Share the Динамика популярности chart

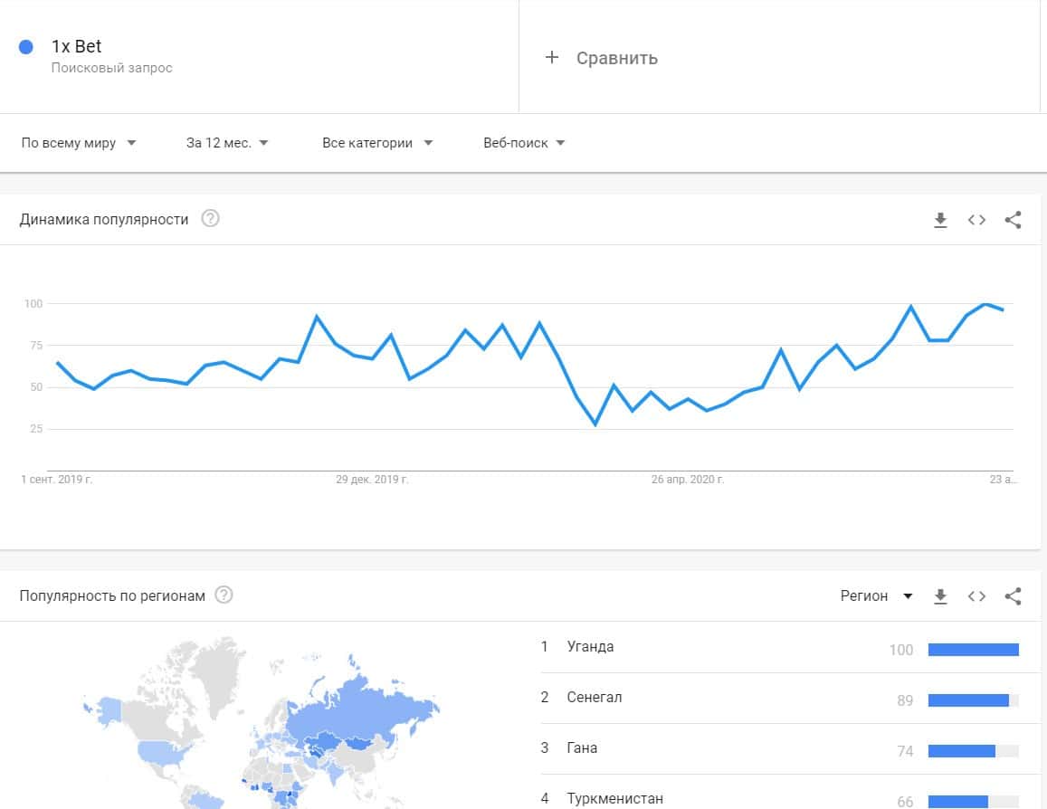pos(1014,220)
